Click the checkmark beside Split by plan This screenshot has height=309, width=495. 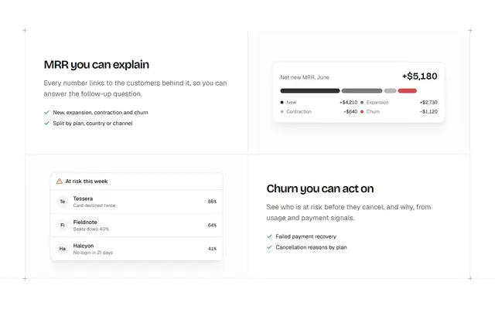[x=46, y=123]
